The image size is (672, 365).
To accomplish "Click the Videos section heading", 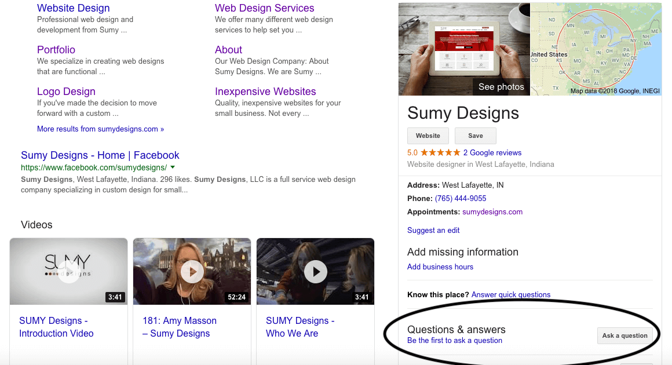I will (36, 225).
